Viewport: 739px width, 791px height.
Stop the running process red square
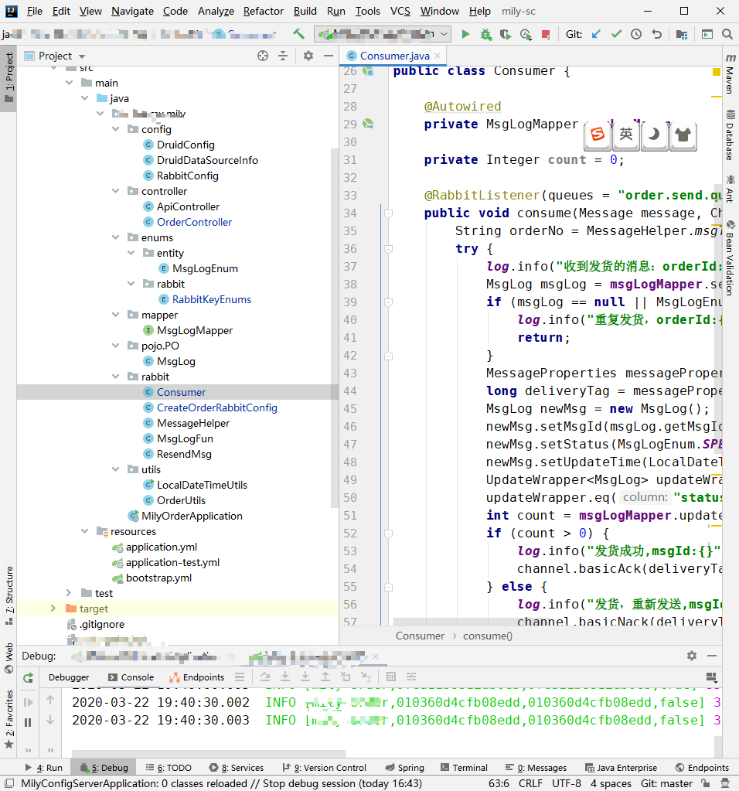tap(546, 34)
